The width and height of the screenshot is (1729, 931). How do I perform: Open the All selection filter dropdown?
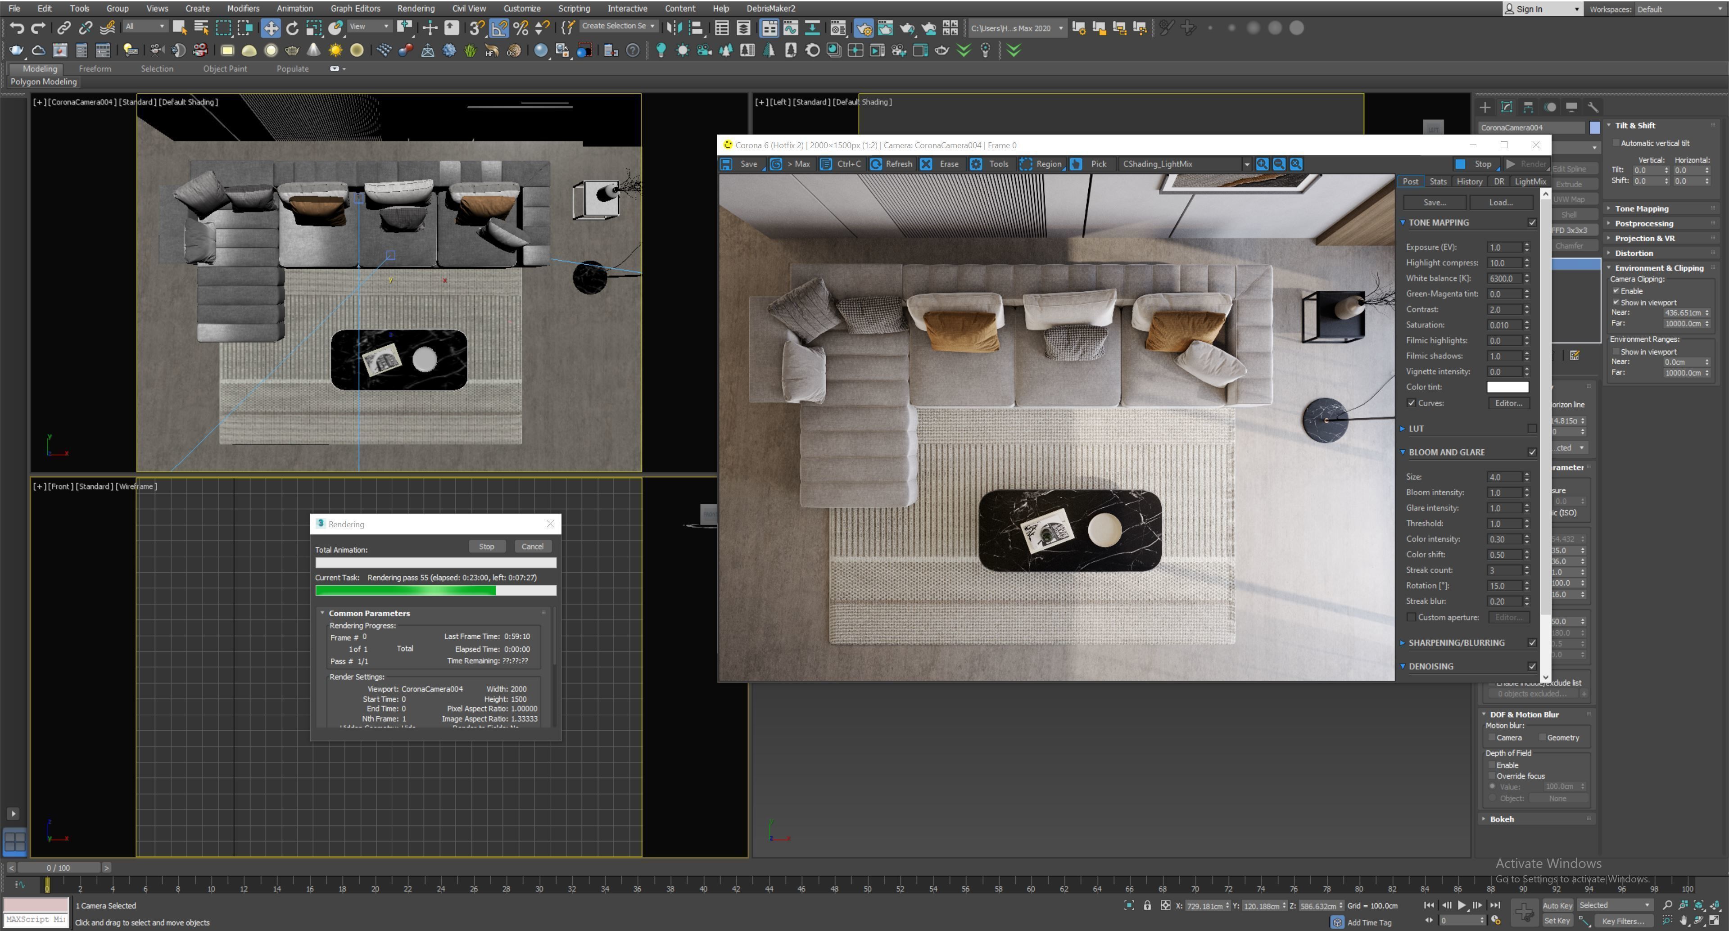pos(145,26)
